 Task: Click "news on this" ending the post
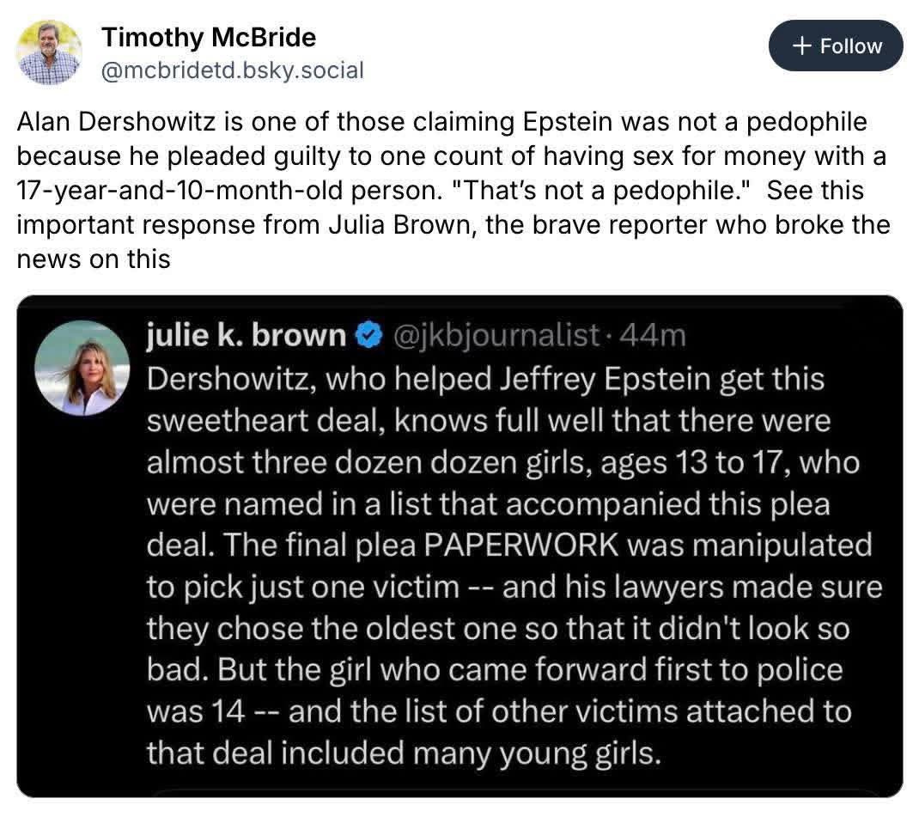click(94, 258)
